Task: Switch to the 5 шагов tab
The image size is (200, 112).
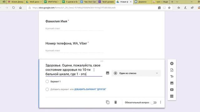Action: (70, 2)
